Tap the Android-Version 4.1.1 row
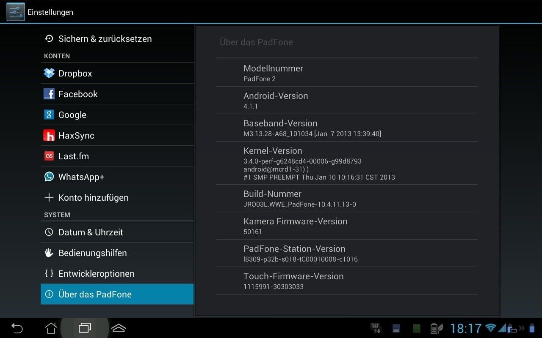This screenshot has height=338, width=542. (347, 100)
